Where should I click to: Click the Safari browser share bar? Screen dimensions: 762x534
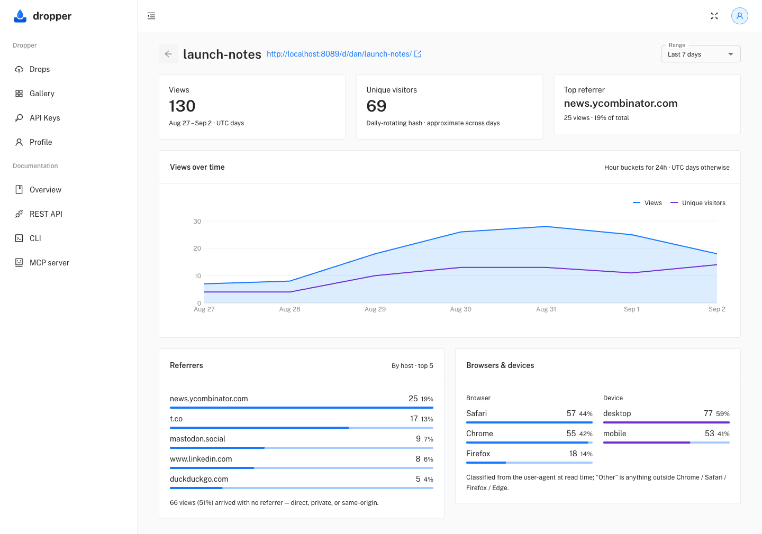pos(529,422)
